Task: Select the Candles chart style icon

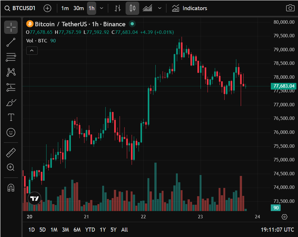Action: (132, 8)
